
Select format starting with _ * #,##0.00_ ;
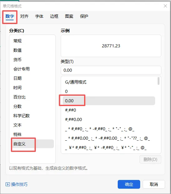point(109,138)
